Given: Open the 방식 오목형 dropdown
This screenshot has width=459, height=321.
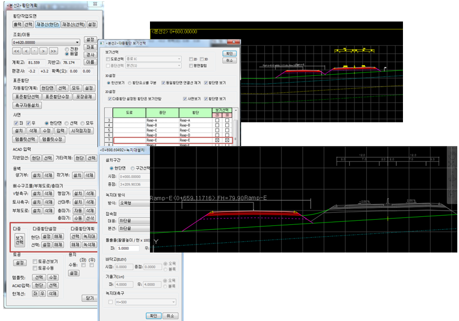Looking at the screenshot, I should (x=134, y=203).
